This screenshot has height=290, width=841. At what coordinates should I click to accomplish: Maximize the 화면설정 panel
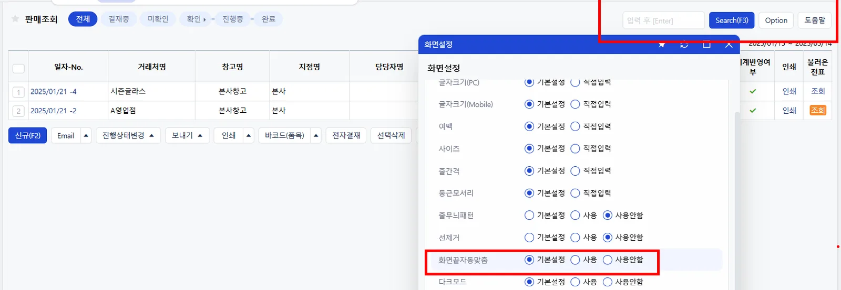706,45
